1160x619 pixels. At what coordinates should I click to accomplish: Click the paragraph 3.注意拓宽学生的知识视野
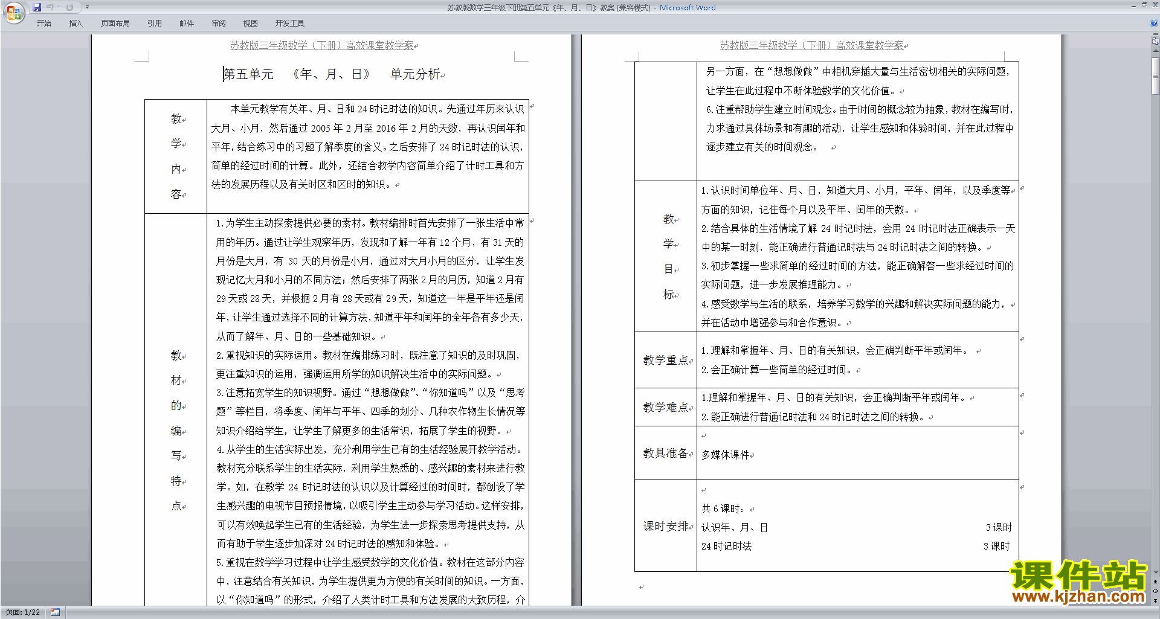[370, 411]
